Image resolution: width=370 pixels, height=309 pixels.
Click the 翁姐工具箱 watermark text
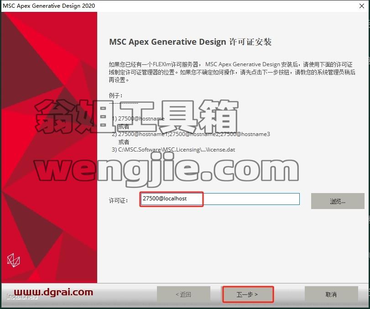pos(137,116)
